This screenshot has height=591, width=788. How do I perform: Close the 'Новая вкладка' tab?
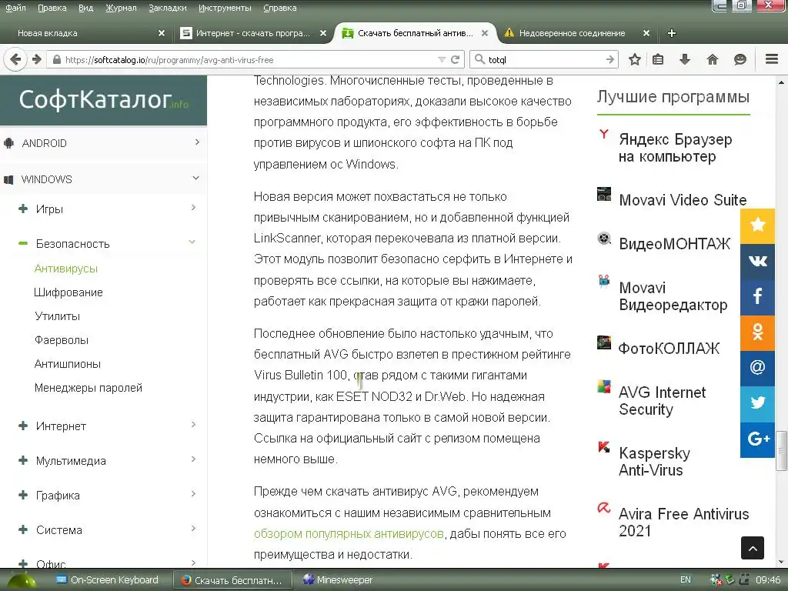[x=162, y=33]
